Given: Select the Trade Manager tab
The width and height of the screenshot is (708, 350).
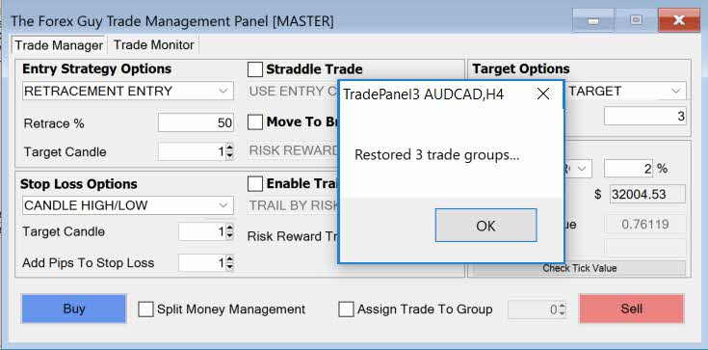Looking at the screenshot, I should click(59, 45).
